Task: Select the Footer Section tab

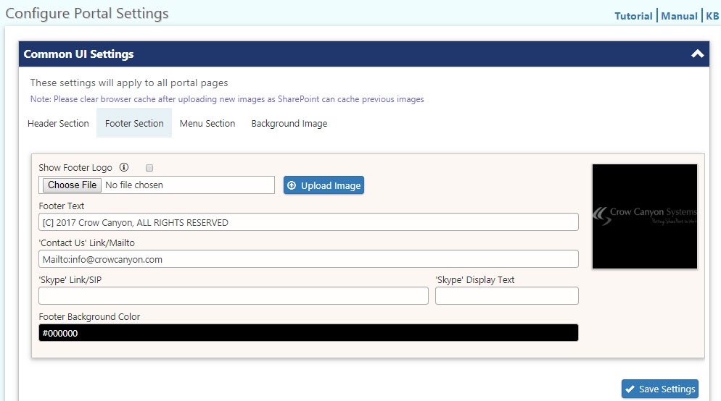Action: [x=133, y=124]
